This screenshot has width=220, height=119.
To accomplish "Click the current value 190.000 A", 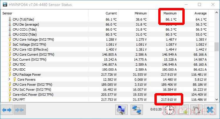I will pos(109,70).
